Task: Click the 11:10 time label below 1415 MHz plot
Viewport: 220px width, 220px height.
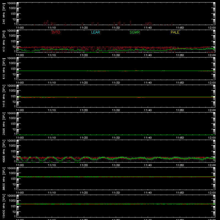Action: (x=52, y=110)
